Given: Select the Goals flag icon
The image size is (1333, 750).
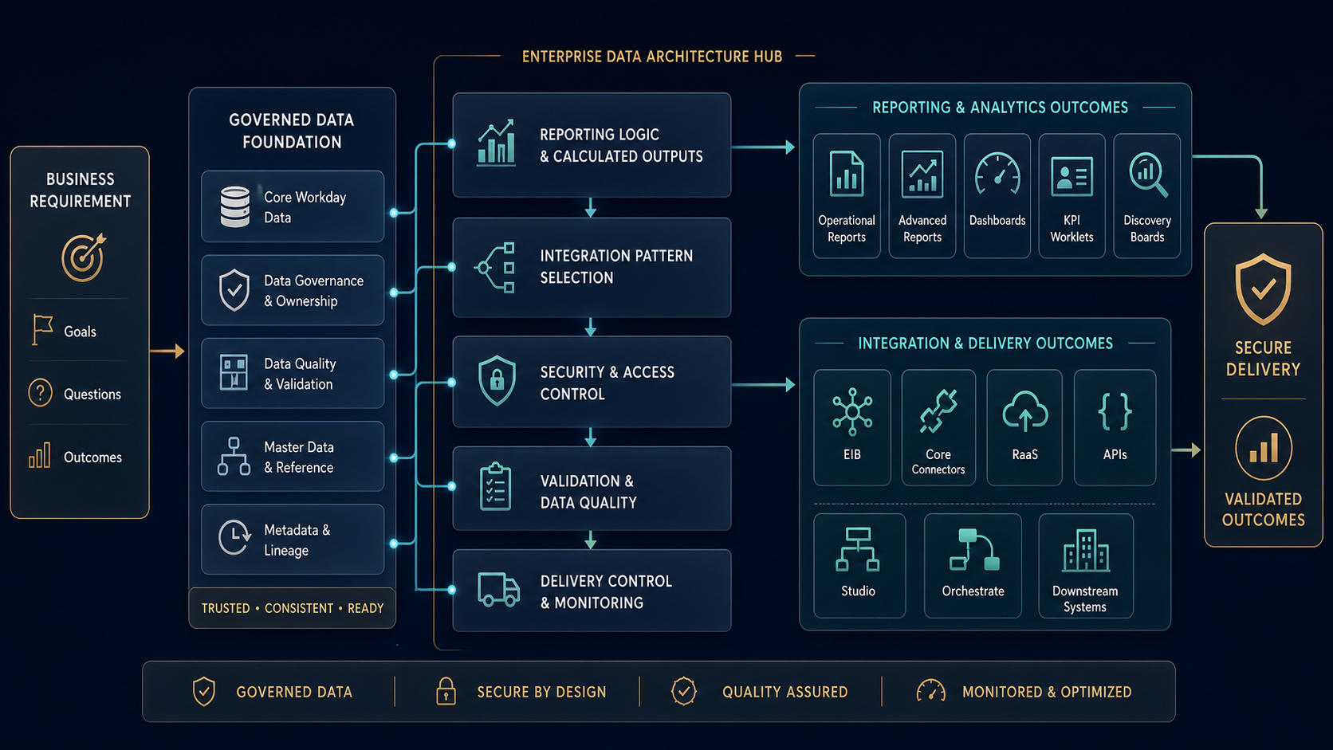Looking at the screenshot, I should click(x=41, y=330).
